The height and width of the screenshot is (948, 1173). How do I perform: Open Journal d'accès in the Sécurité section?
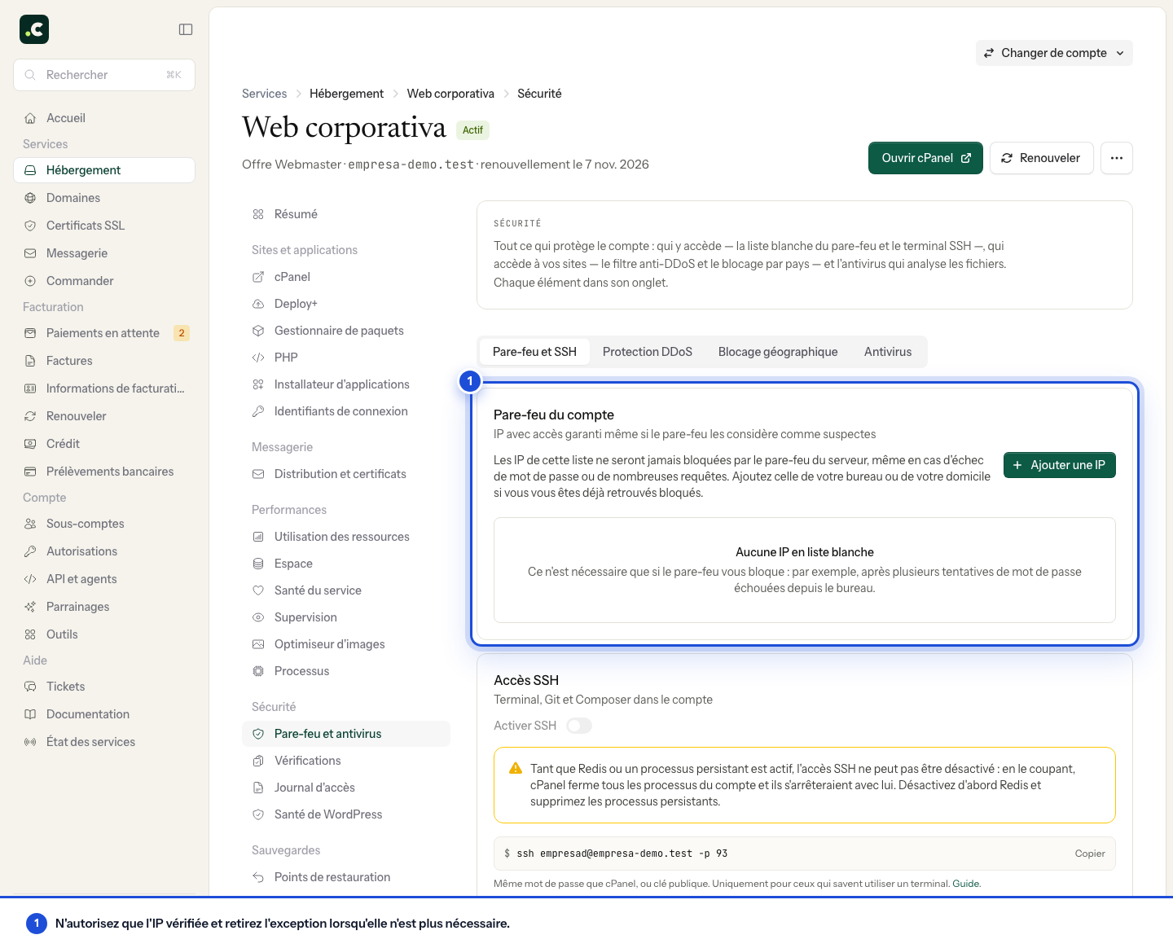346,788
